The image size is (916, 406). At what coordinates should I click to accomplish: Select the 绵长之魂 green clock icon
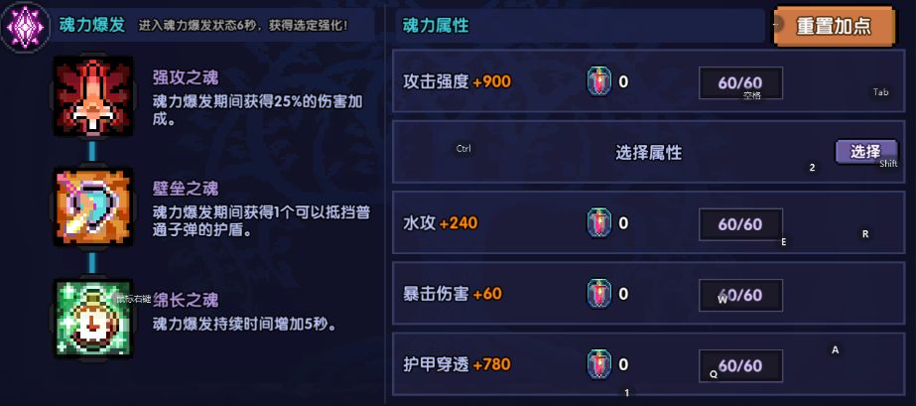coord(93,318)
